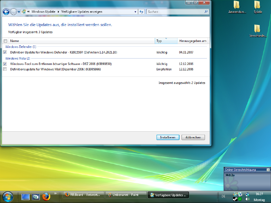The width and height of the screenshot is (271, 203).
Task: Launch Firefox from quick launch
Action: [46, 197]
